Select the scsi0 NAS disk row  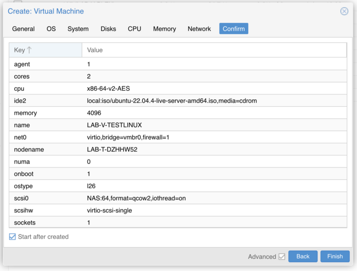coord(178,198)
